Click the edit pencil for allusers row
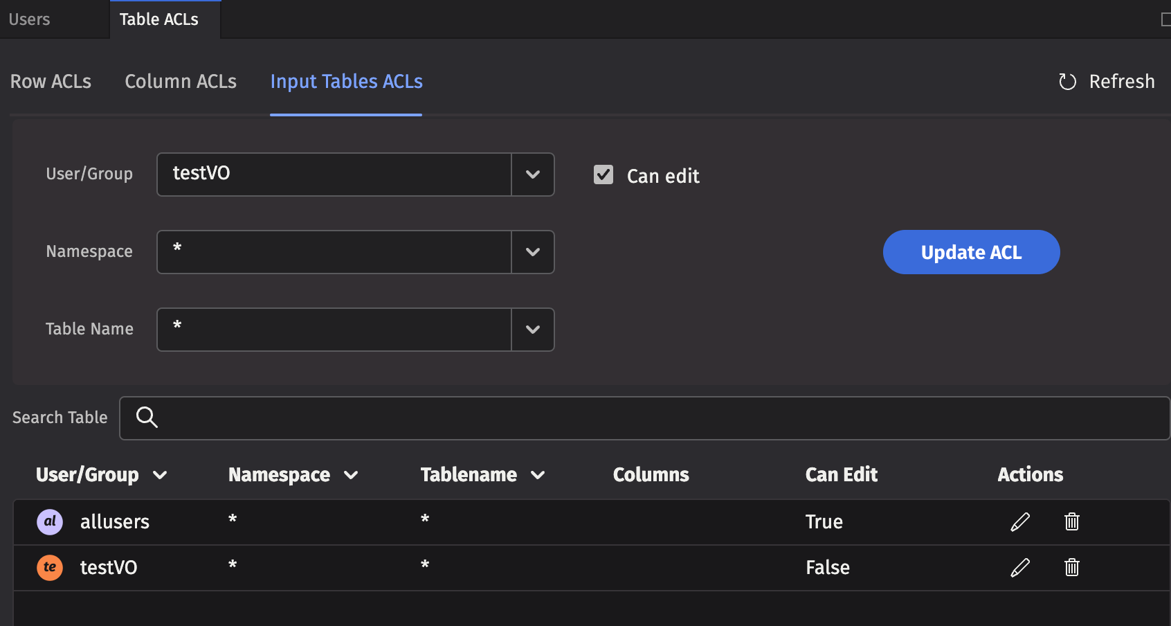The width and height of the screenshot is (1171, 626). 1020,521
